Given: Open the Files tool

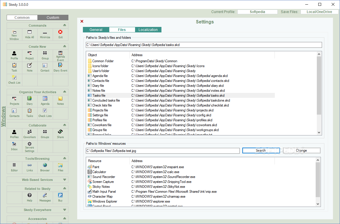Looking at the screenshot, I should [x=61, y=168].
